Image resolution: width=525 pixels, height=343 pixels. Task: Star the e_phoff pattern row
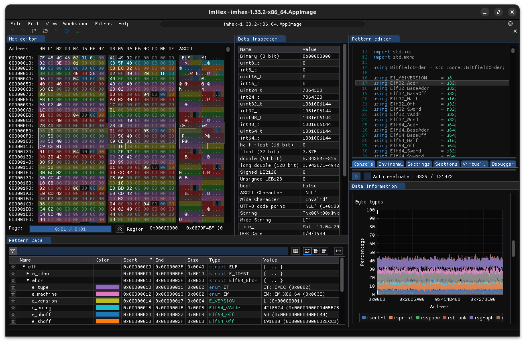tap(13, 315)
